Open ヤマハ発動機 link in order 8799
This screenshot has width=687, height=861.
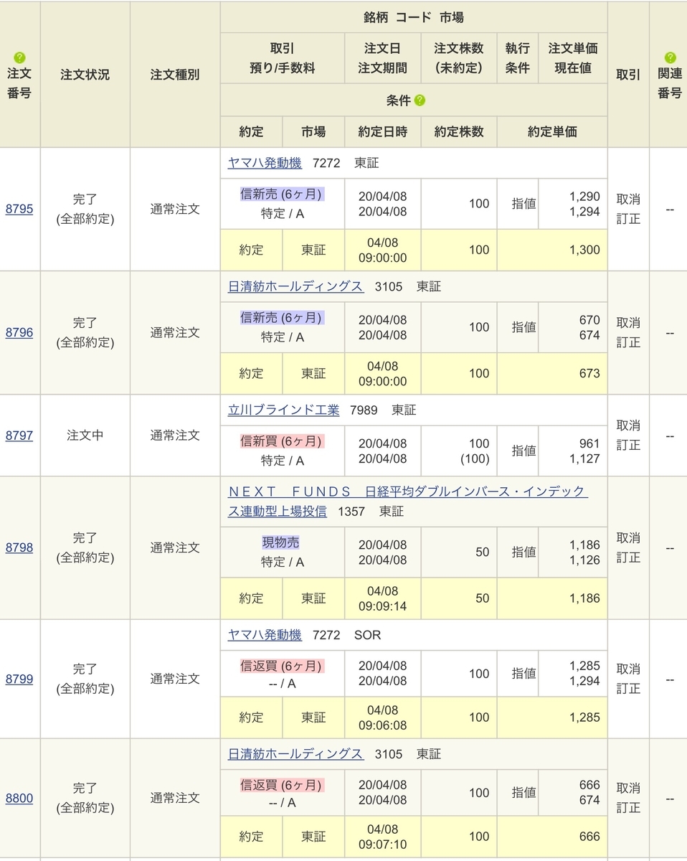265,635
